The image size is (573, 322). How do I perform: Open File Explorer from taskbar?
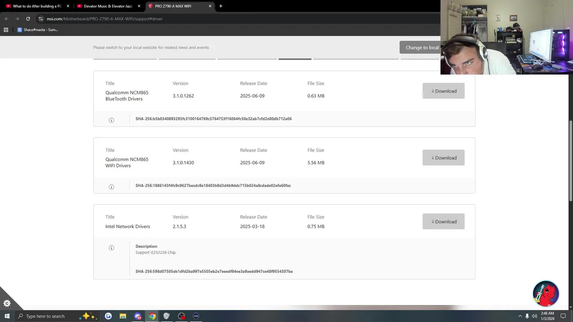point(123,316)
